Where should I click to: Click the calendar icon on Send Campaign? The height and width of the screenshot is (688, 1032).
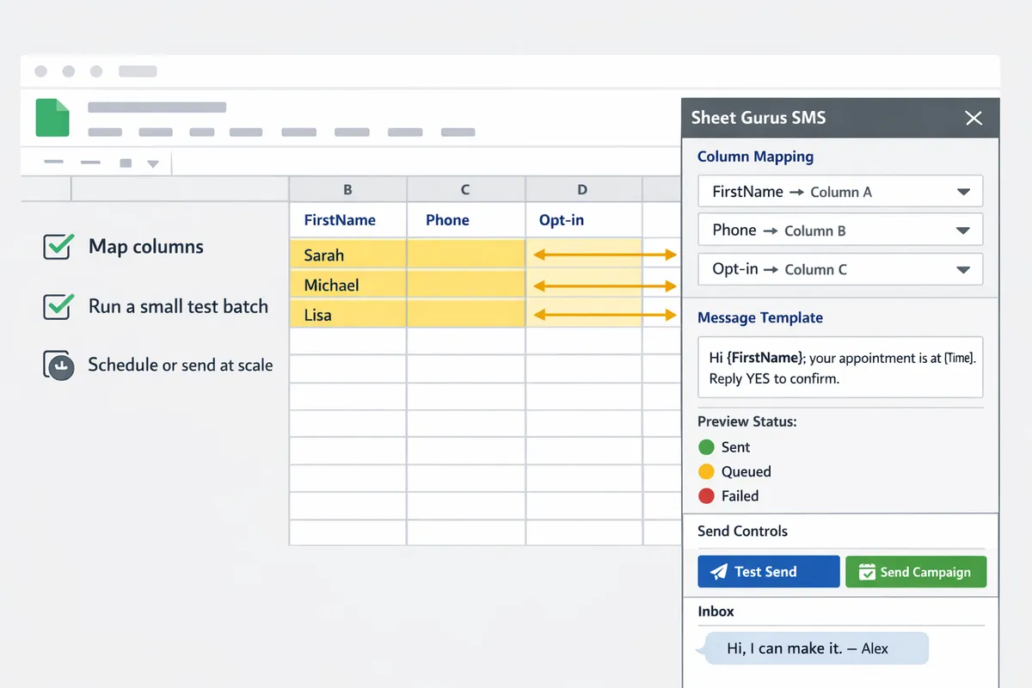(867, 572)
